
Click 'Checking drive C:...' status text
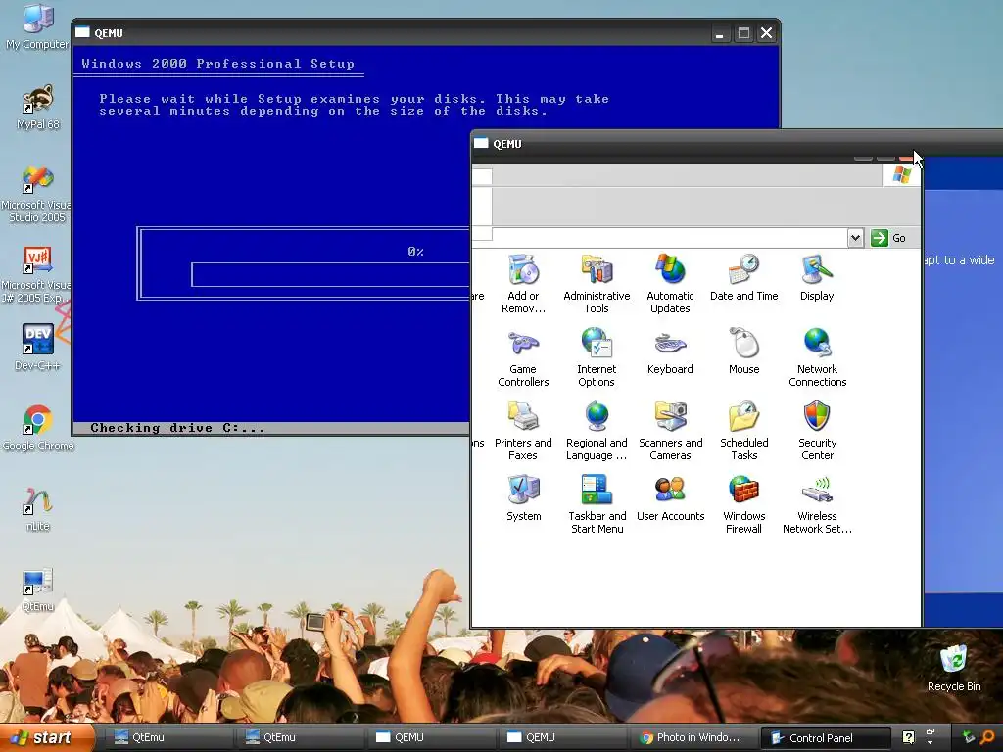[177, 428]
